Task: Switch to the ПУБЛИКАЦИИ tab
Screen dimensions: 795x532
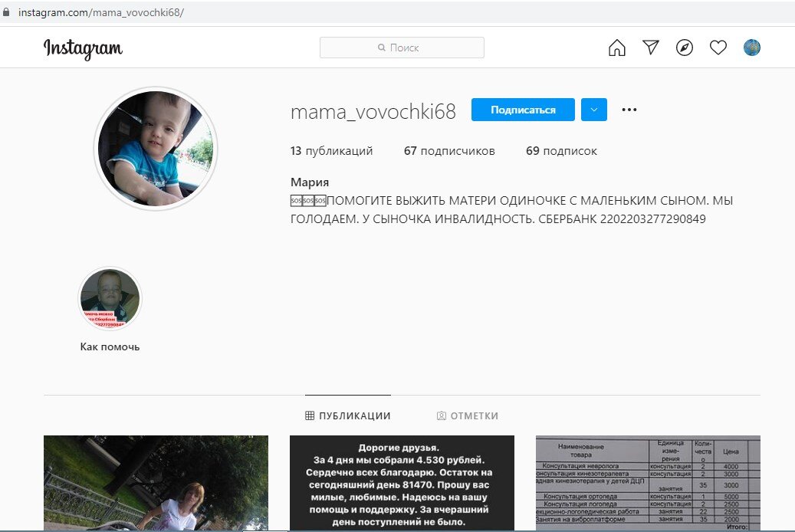Action: click(x=348, y=415)
